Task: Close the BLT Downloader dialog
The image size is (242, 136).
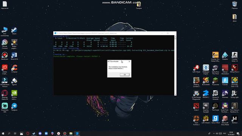Action: pos(129,61)
